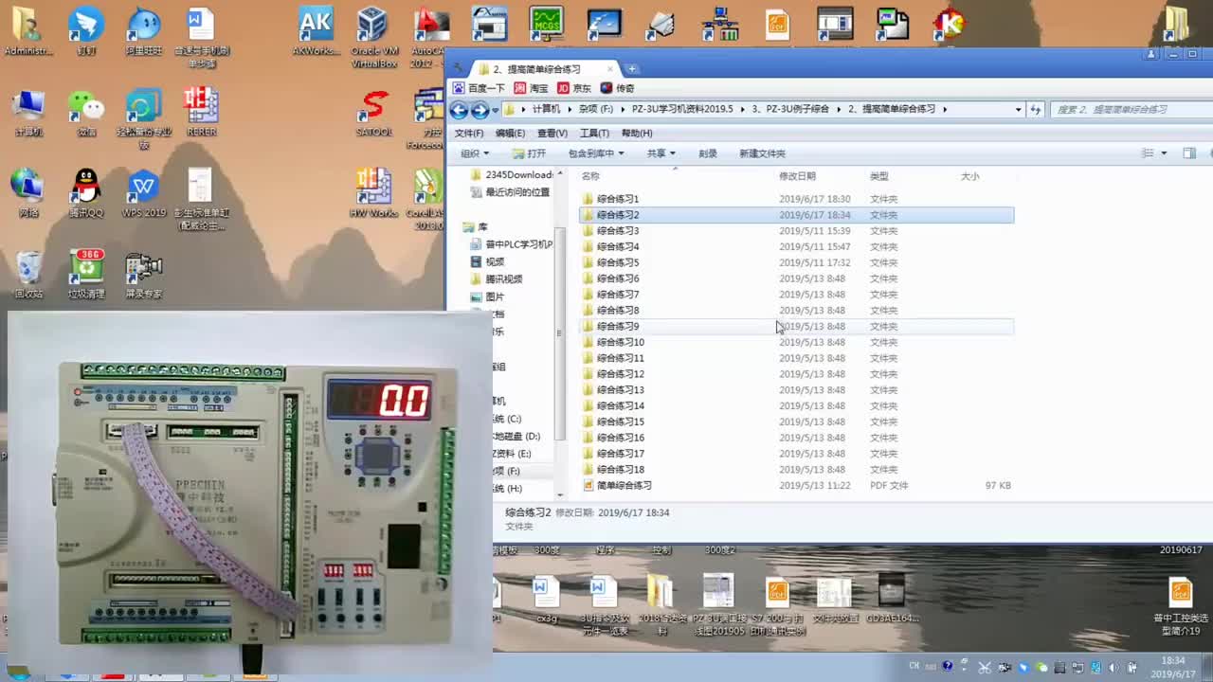
Task: Open the 编辑(E) menu
Action: (x=510, y=134)
